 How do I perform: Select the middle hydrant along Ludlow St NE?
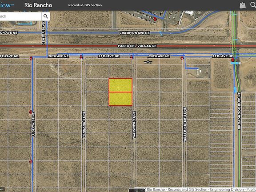31,112
